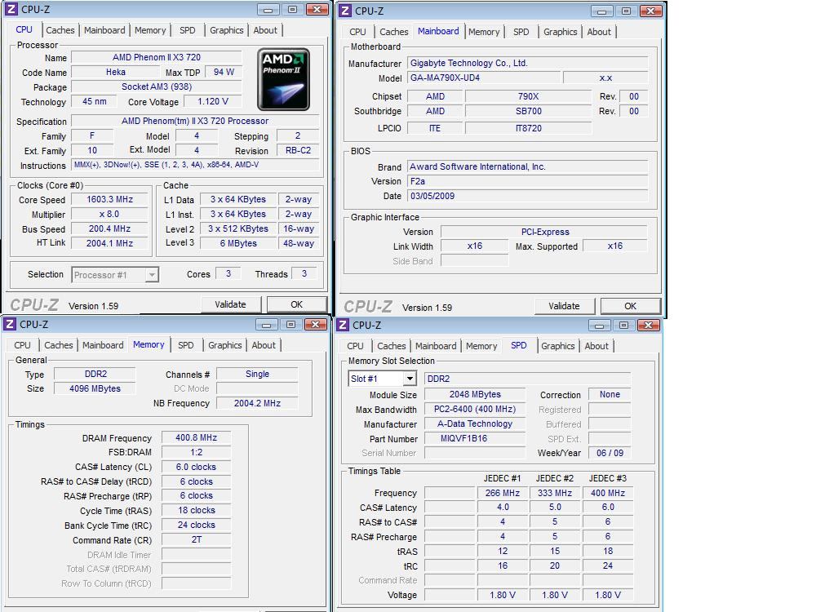Open Graphics tab in the SPD window
The width and height of the screenshot is (816, 612).
[558, 346]
